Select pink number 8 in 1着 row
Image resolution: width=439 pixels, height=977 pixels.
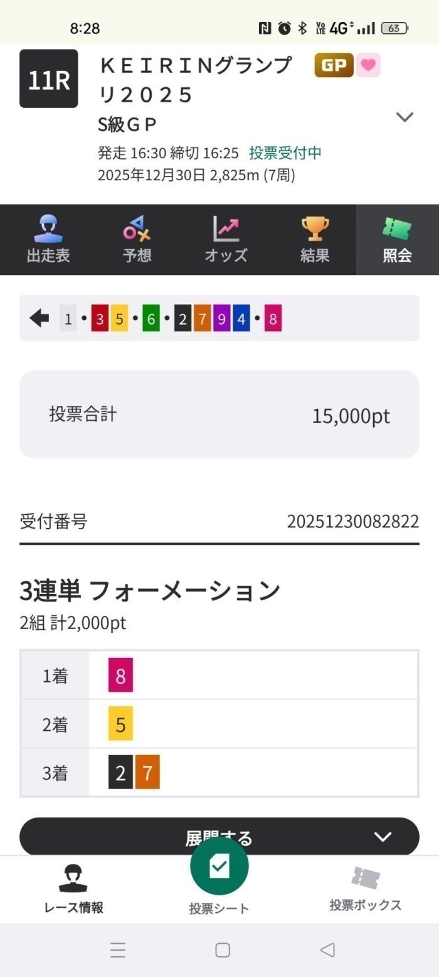[120, 676]
